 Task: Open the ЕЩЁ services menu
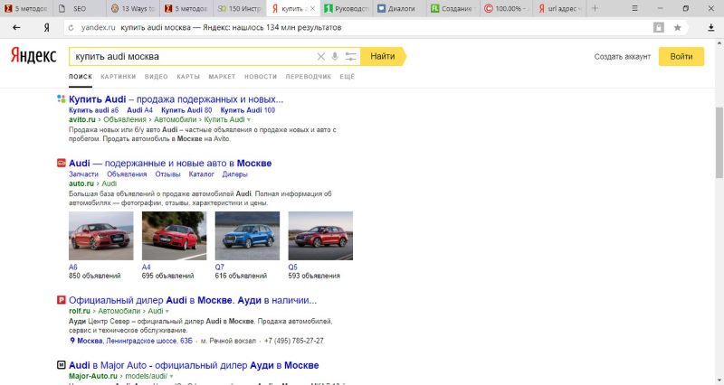348,77
